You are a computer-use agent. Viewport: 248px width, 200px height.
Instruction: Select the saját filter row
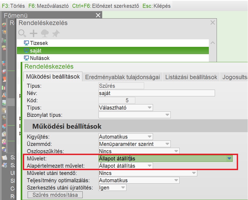113,50
